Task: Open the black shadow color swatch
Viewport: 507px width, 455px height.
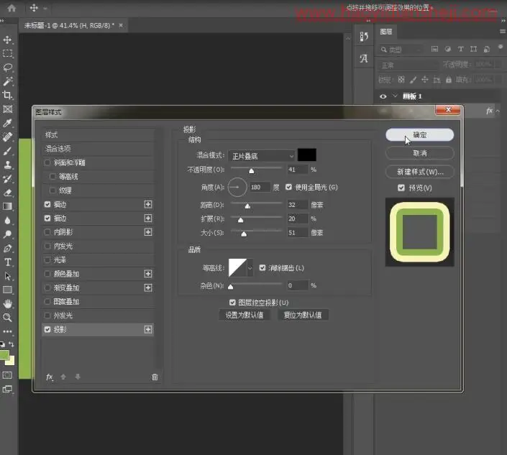Action: [x=307, y=155]
